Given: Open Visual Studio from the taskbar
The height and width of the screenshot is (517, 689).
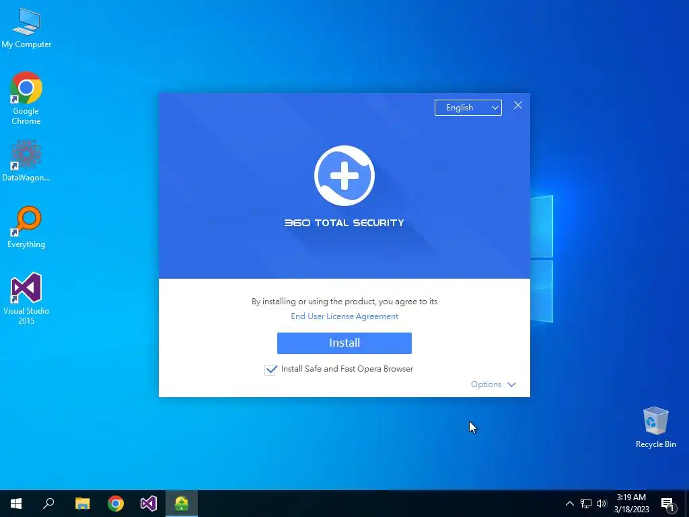Looking at the screenshot, I should point(149,504).
